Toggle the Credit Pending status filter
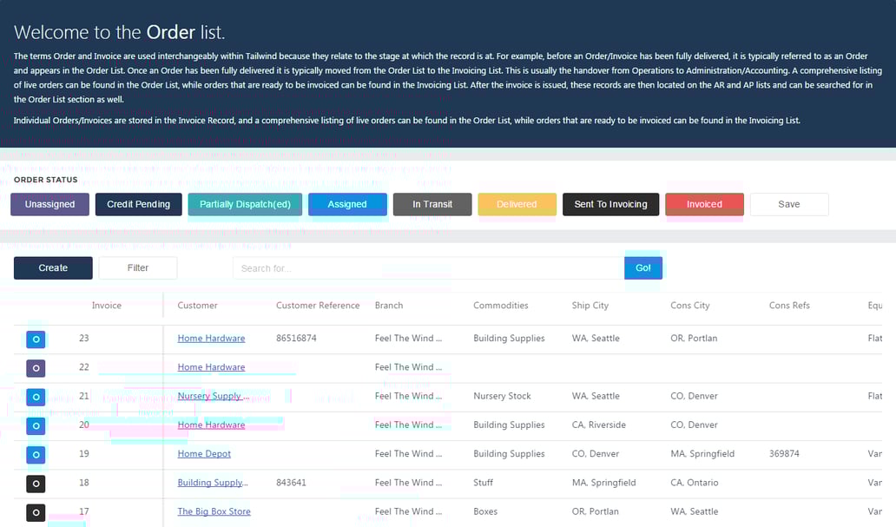The width and height of the screenshot is (896, 527). click(x=138, y=205)
